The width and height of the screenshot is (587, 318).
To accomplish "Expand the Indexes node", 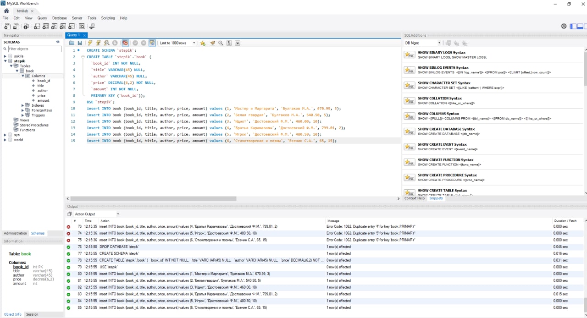I will tap(23, 105).
